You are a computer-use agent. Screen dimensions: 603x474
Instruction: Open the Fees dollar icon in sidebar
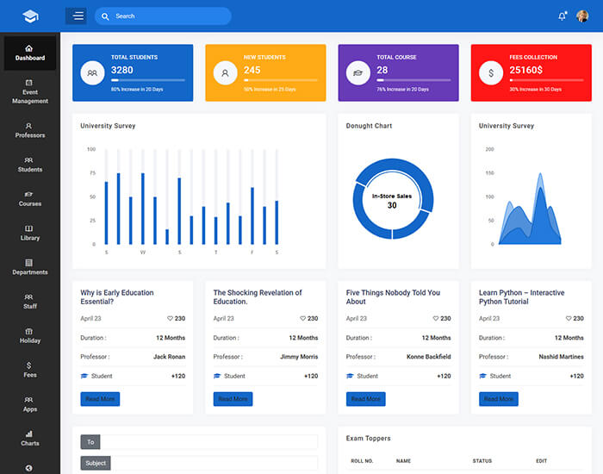[x=29, y=365]
